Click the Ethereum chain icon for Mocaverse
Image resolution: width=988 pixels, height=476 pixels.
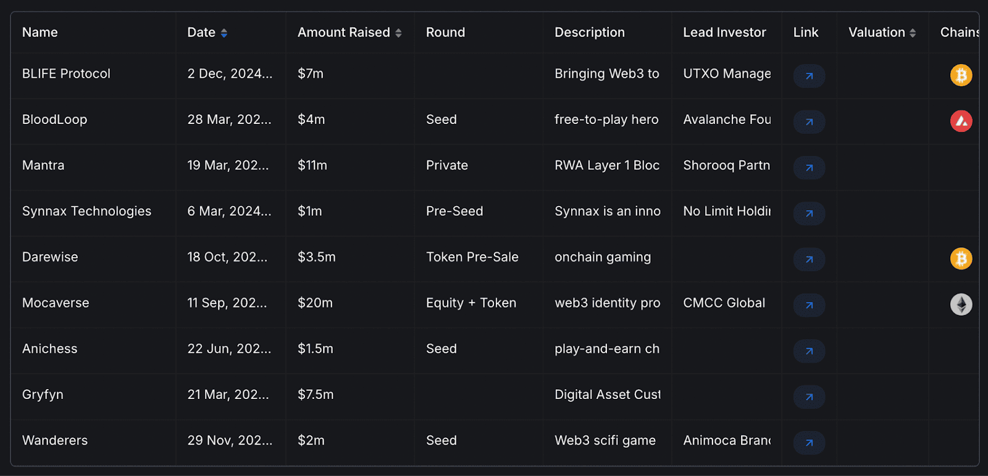961,305
